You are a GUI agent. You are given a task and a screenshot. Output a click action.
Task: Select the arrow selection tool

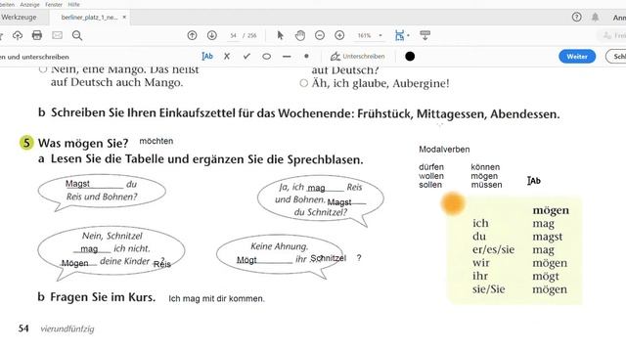(x=281, y=35)
